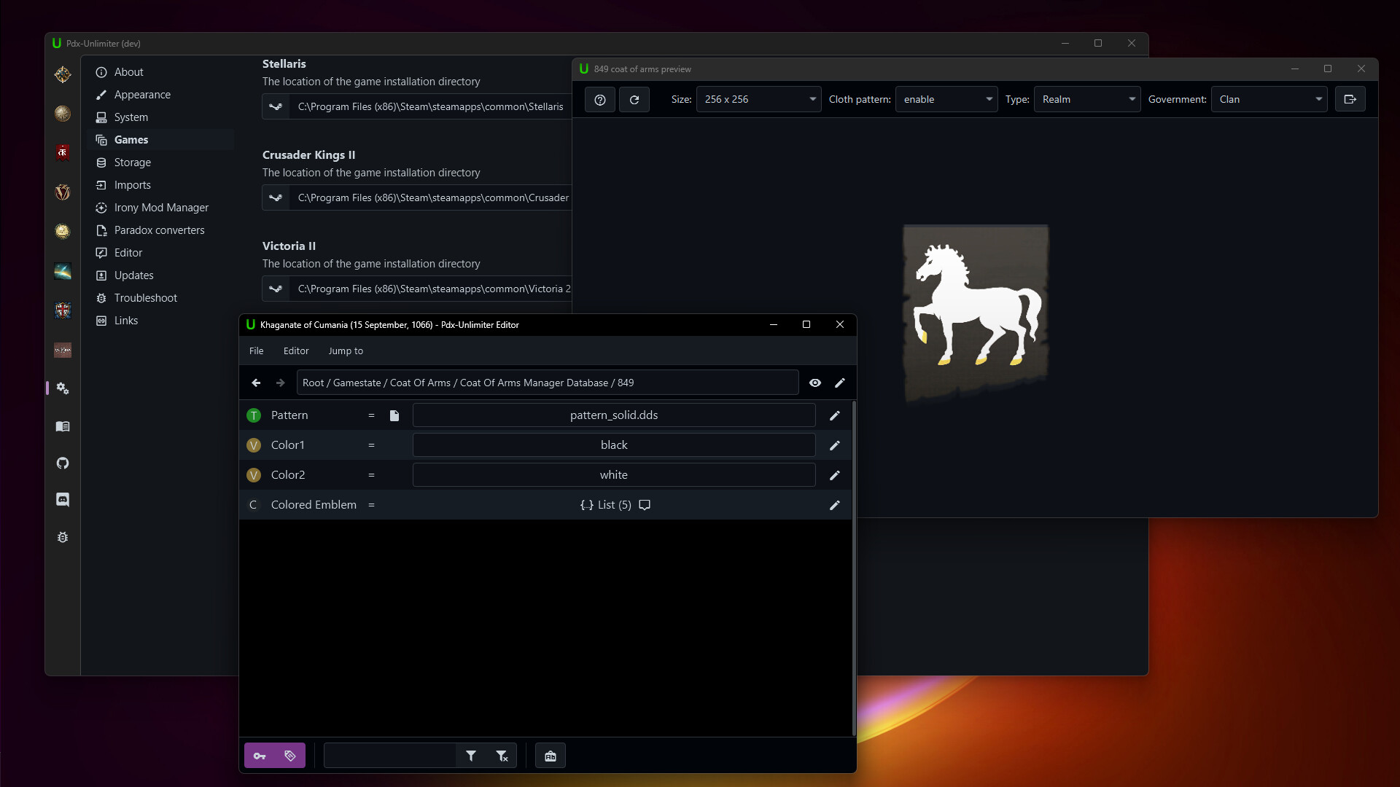Image resolution: width=1400 pixels, height=787 pixels.
Task: Export the coat of arms image
Action: [1350, 99]
